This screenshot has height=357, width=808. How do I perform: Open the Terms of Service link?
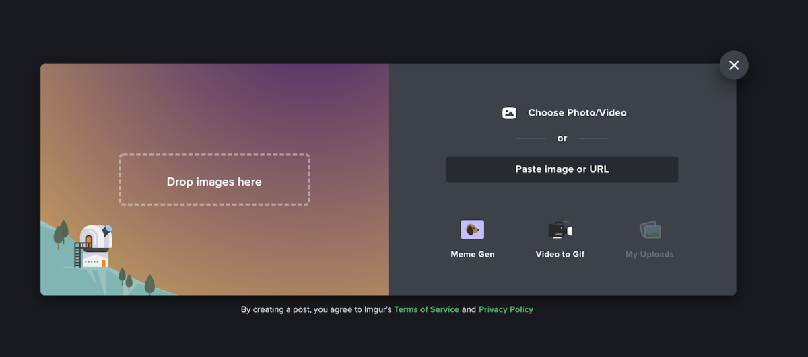point(426,309)
